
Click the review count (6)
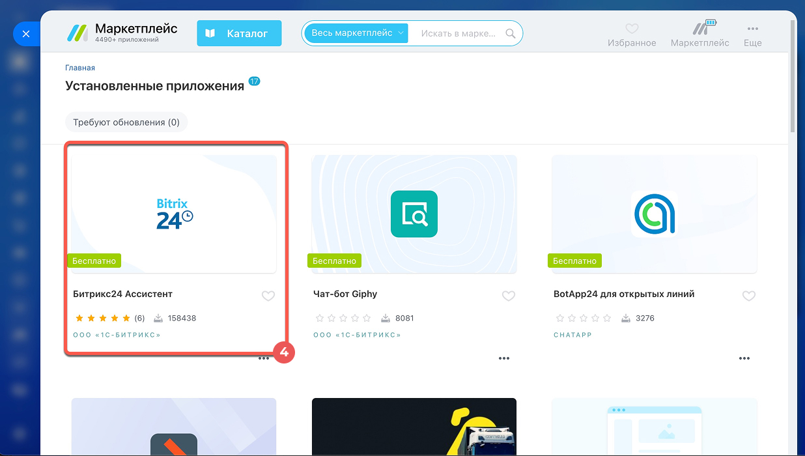coord(139,319)
